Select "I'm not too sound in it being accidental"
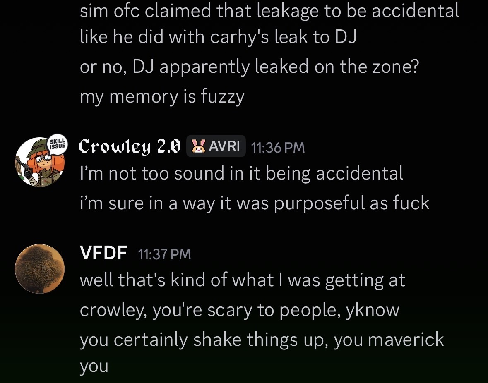This screenshot has width=488, height=383. click(x=241, y=173)
